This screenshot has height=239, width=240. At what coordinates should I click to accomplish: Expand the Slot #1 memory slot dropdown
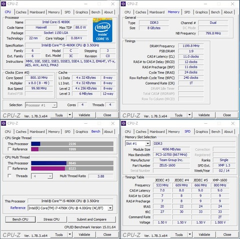(147, 144)
